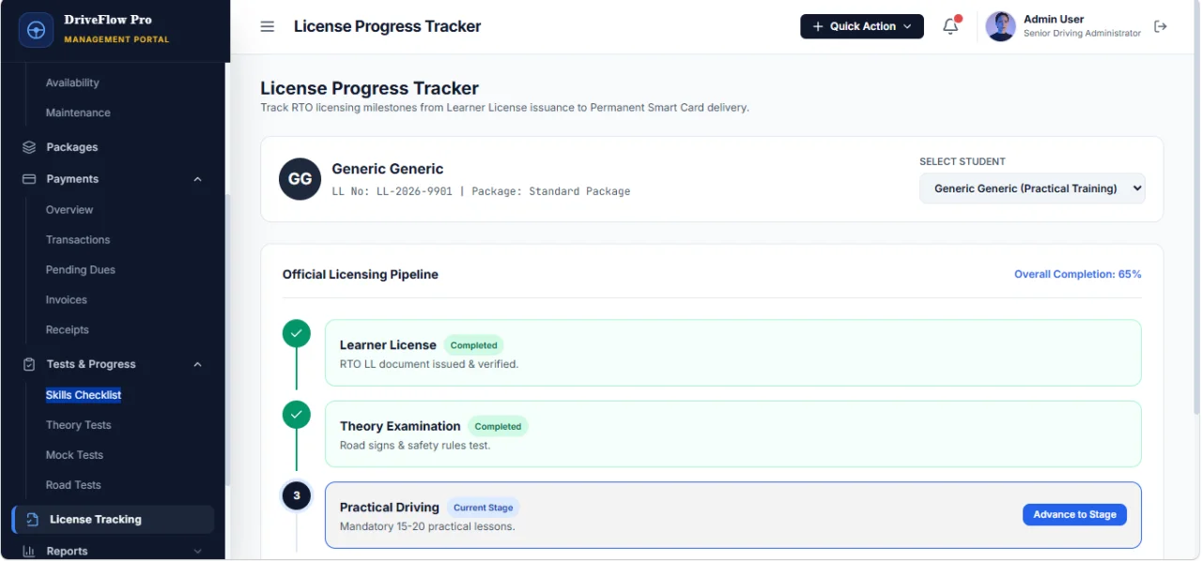Click the DriveFlow Pro steering wheel logo
The height and width of the screenshot is (561, 1202).
37,29
